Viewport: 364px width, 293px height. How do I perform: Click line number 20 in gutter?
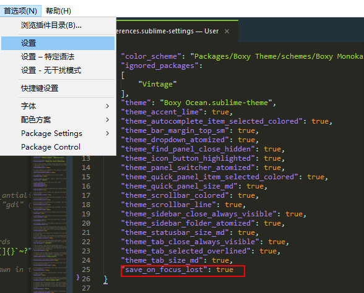coord(86,223)
